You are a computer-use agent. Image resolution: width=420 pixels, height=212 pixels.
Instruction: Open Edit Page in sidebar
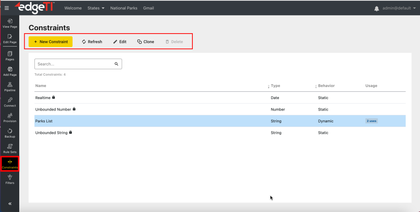[10, 39]
